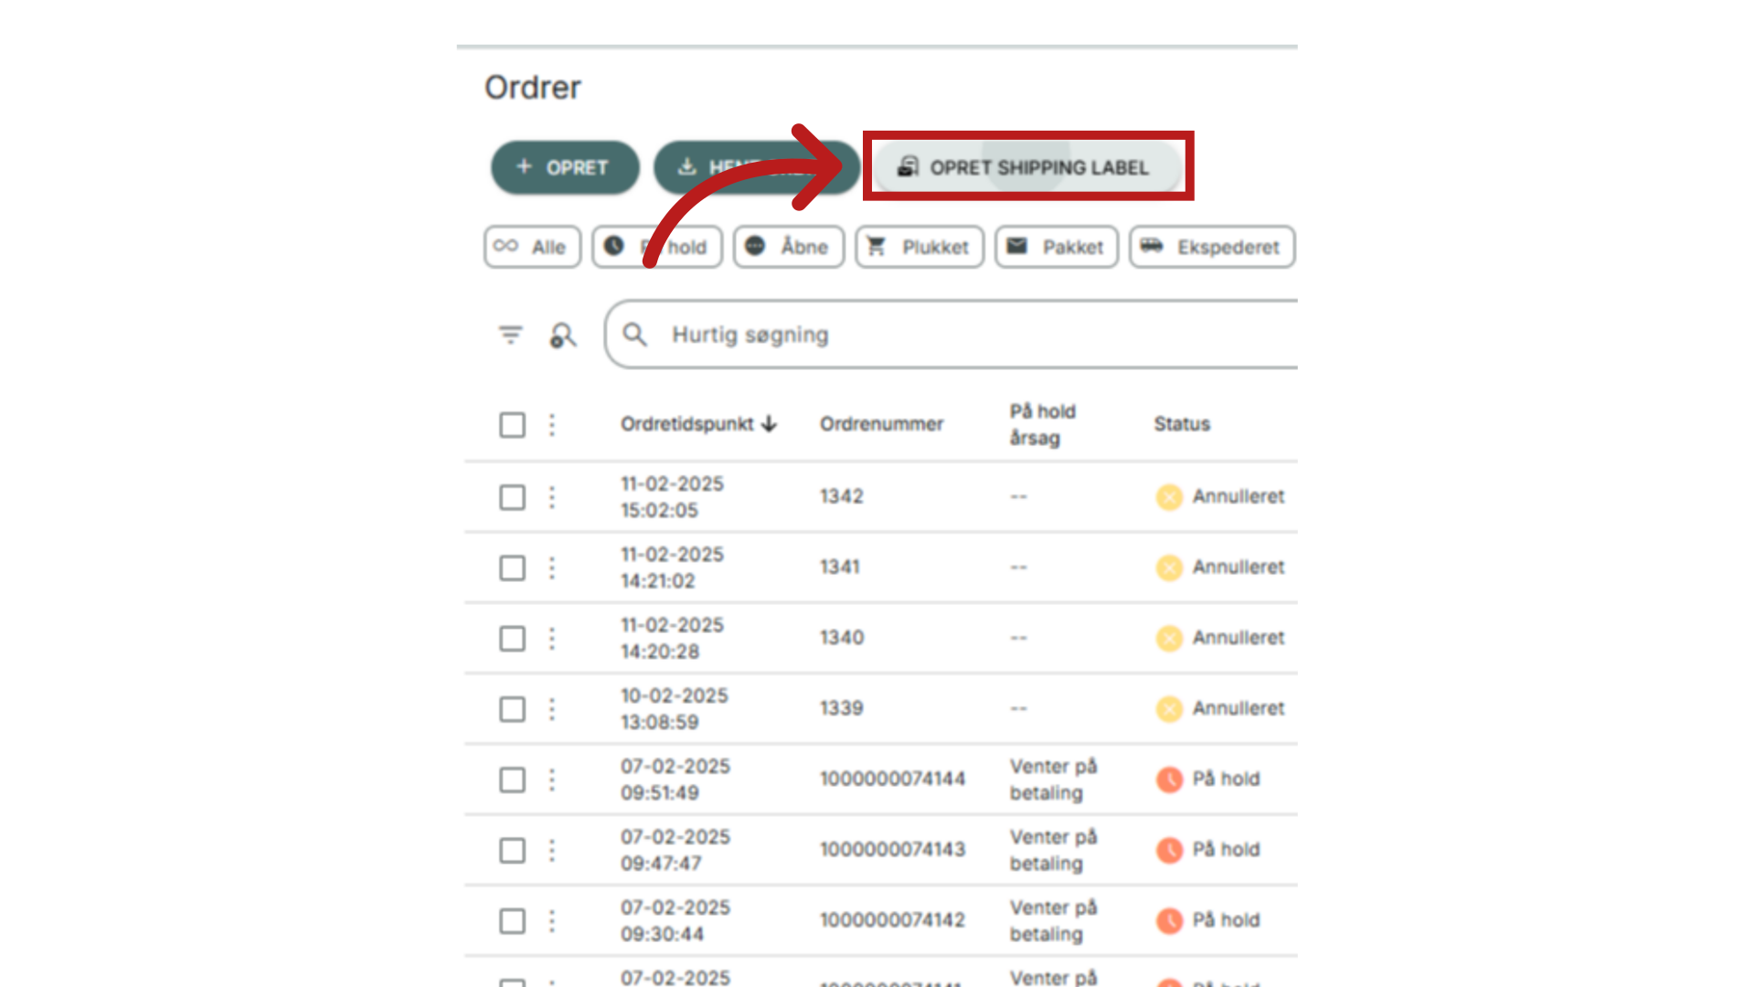Open the three-dot menu for order 1342

(552, 497)
